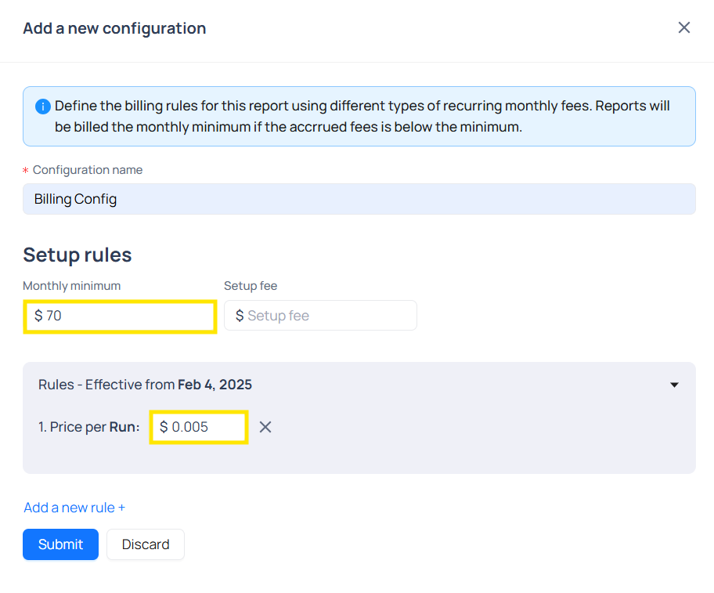Click the dollar sign in Price per Run
Image resolution: width=714 pixels, height=593 pixels.
pyautogui.click(x=164, y=427)
